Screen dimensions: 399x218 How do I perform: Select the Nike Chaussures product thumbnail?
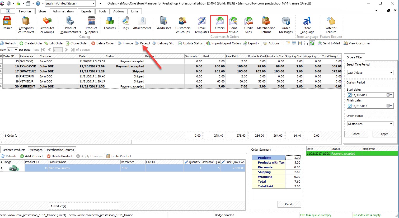pos(14,168)
